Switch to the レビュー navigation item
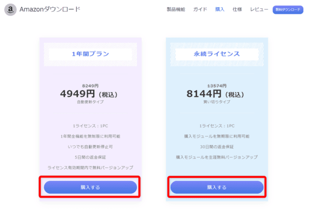The width and height of the screenshot is (309, 222). 259,10
